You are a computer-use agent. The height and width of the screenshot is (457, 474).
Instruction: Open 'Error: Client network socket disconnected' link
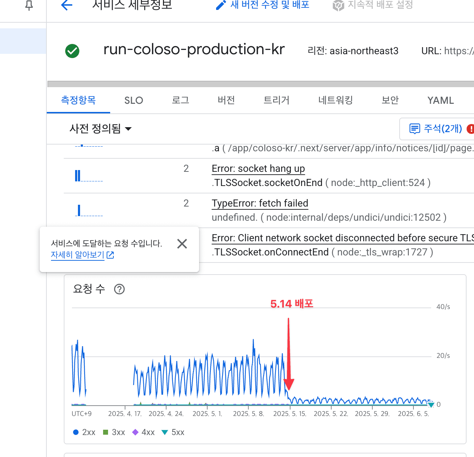[x=343, y=238]
